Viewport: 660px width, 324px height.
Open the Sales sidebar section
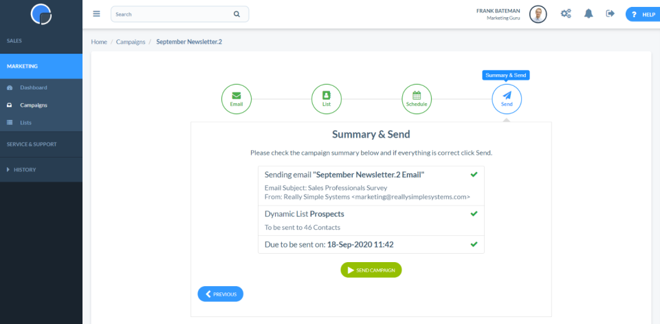tap(41, 41)
